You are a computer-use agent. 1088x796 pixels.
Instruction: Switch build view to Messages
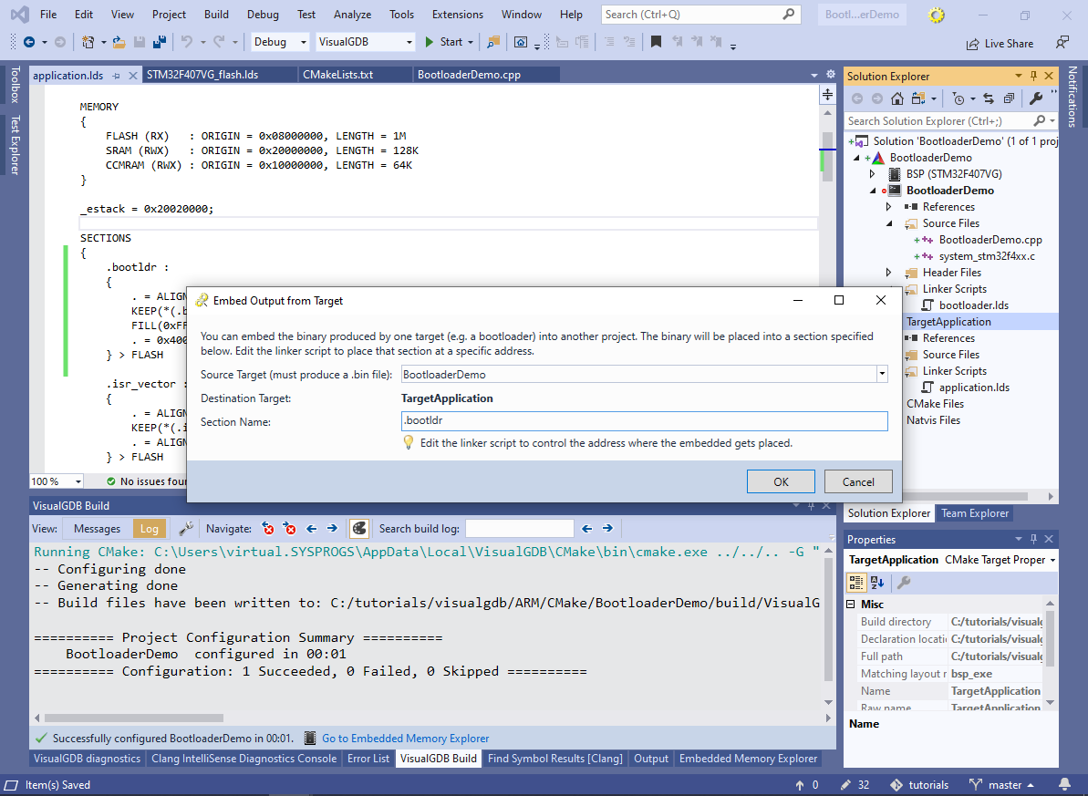[98, 529]
